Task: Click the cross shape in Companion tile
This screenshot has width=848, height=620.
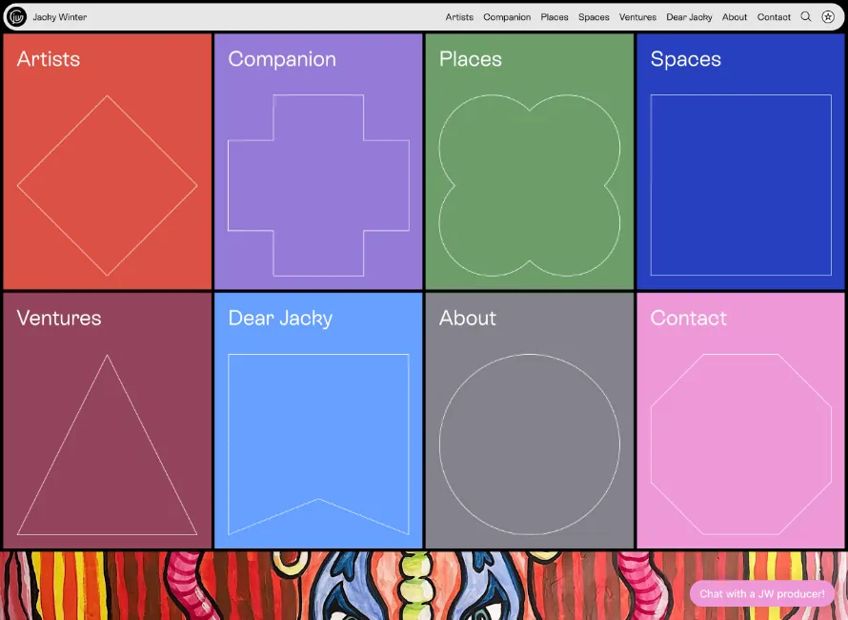Action: pos(318,185)
